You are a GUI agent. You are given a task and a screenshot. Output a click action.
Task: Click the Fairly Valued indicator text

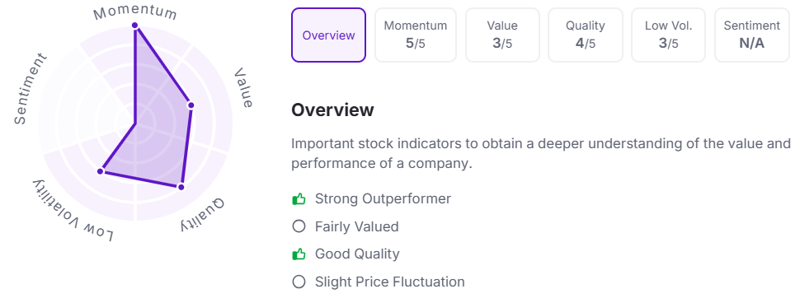pyautogui.click(x=356, y=226)
